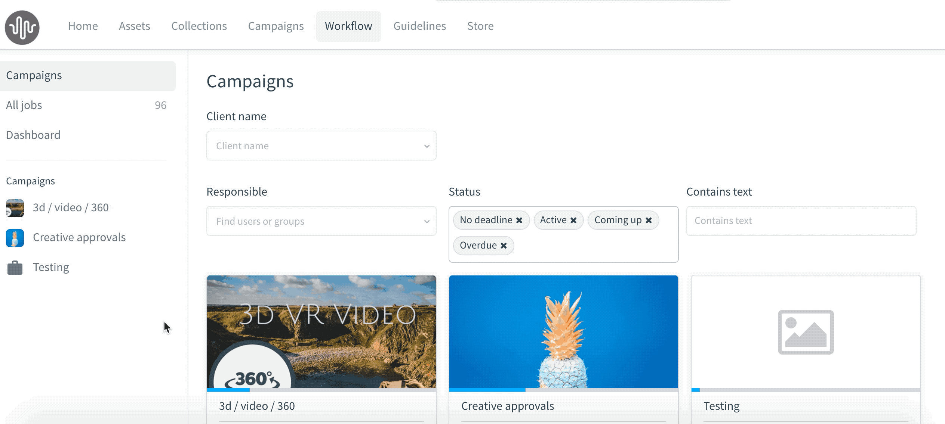
Task: Remove the No deadline status tag
Action: tap(519, 220)
